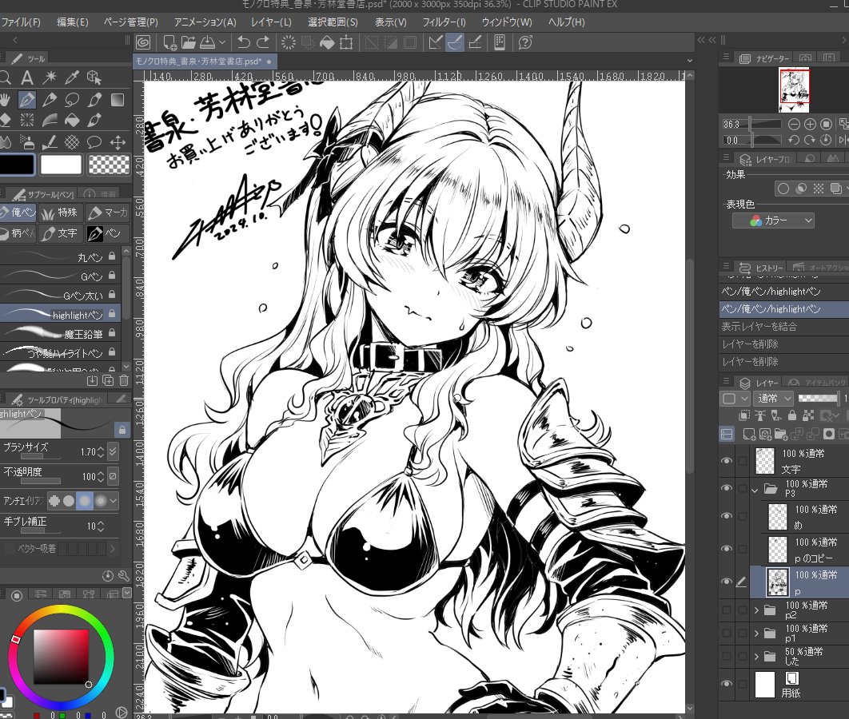849x719 pixels.
Task: Select the Eraser tool
Action: (5, 120)
